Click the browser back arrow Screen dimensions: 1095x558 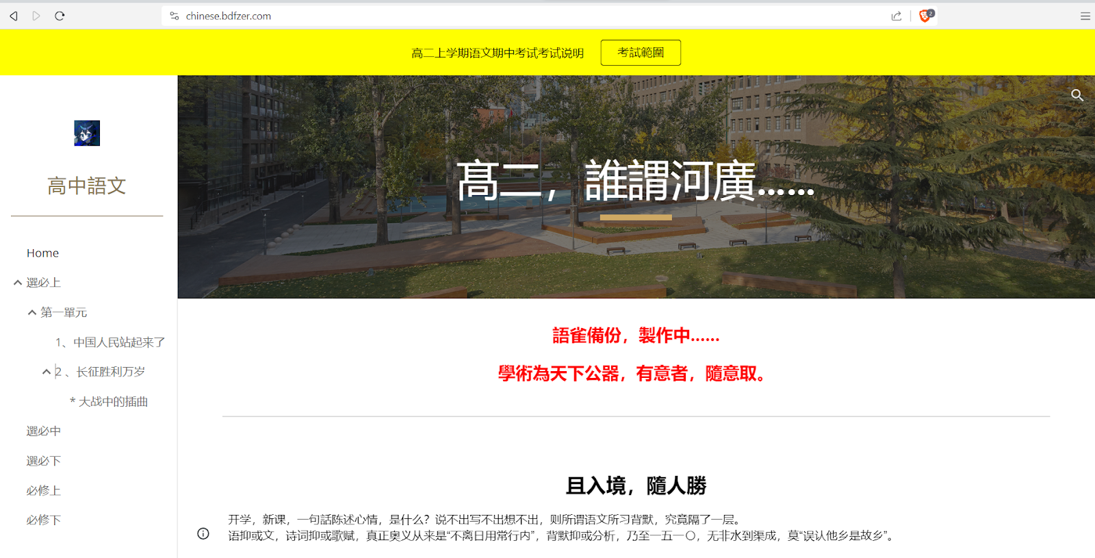tap(14, 16)
